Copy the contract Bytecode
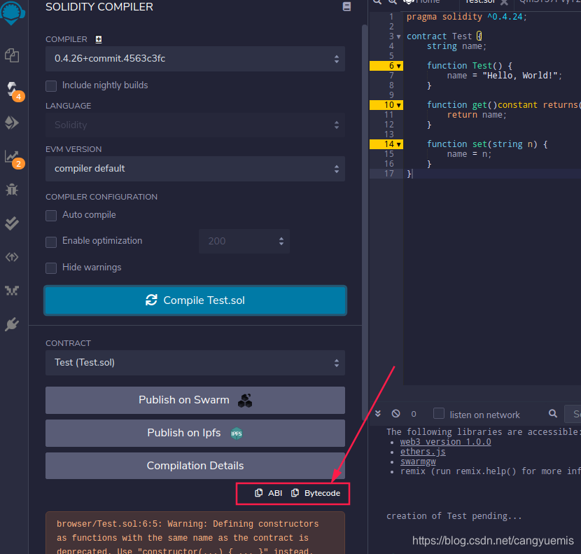The image size is (581, 554). click(315, 493)
